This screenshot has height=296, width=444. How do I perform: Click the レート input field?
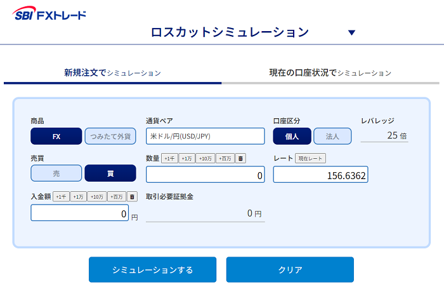point(320,175)
